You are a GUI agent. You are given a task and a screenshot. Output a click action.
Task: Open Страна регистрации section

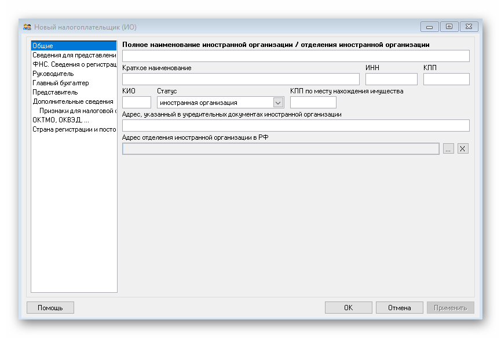point(74,129)
